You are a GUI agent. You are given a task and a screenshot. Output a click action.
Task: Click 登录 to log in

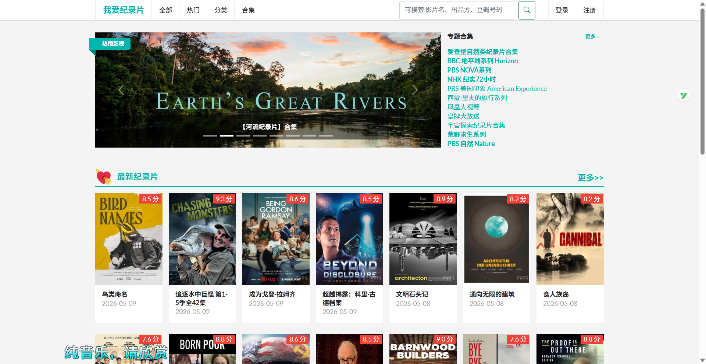point(562,10)
